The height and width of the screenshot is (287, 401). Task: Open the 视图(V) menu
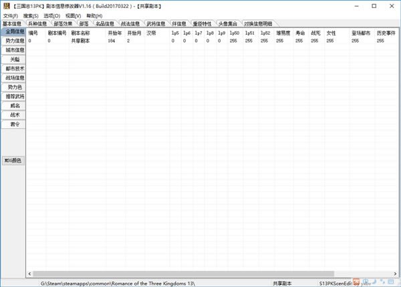pos(74,15)
